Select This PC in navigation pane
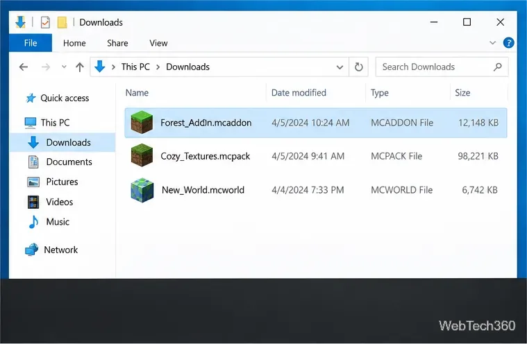 [55, 123]
